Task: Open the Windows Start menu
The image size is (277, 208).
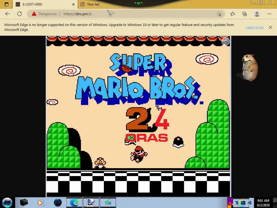Action: [7, 203]
